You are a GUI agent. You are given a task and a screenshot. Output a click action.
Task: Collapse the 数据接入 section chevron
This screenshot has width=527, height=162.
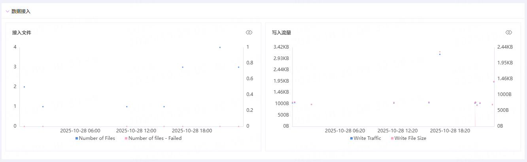[x=8, y=11]
